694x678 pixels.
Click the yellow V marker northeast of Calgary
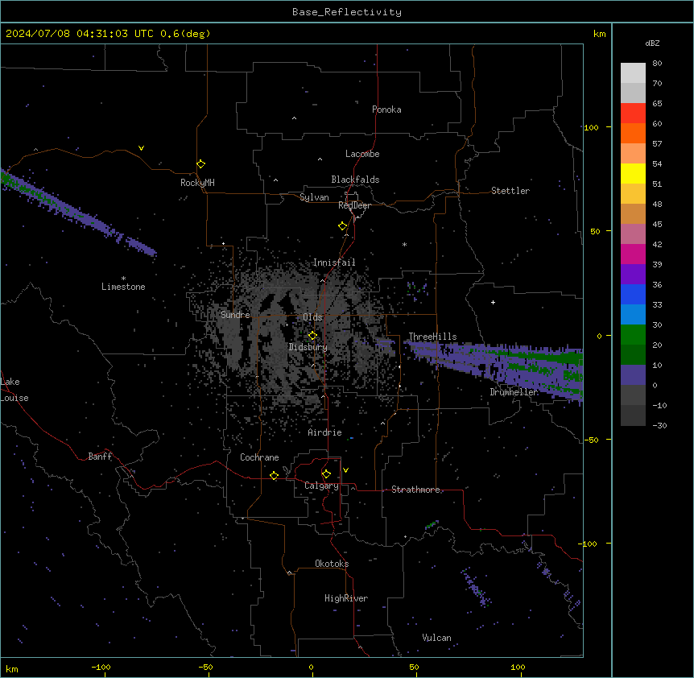(x=345, y=470)
